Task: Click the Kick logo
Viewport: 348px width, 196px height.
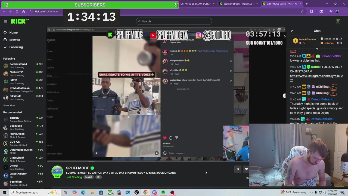Action: [x=20, y=21]
